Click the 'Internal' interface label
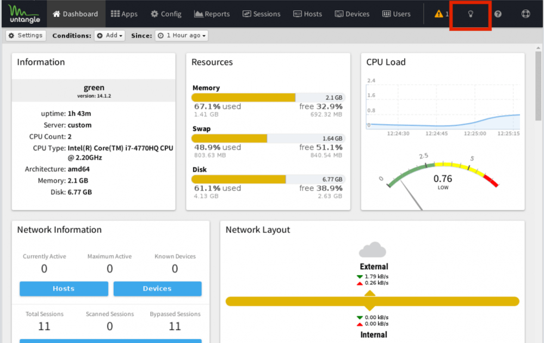This screenshot has height=343, width=544. tap(374, 335)
